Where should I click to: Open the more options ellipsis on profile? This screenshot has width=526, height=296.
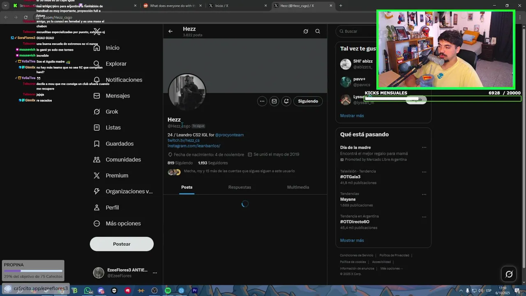coord(262,101)
